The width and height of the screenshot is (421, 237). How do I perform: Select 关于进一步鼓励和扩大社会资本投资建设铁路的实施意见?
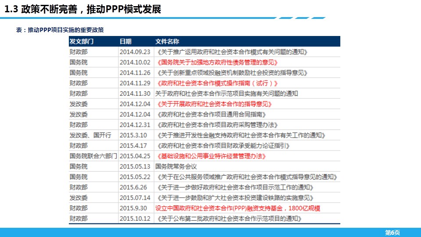click(x=235, y=198)
